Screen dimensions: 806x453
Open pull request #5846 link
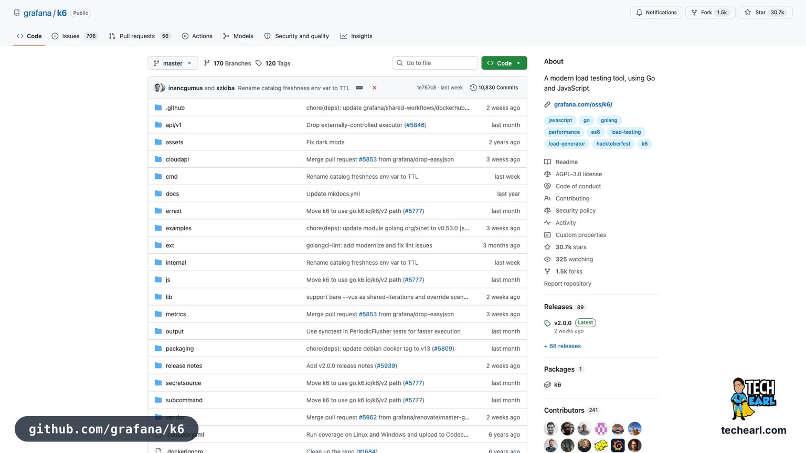coord(415,125)
